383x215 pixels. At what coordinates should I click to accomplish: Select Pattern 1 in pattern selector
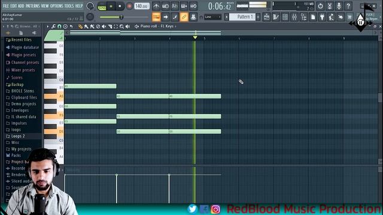click(242, 17)
